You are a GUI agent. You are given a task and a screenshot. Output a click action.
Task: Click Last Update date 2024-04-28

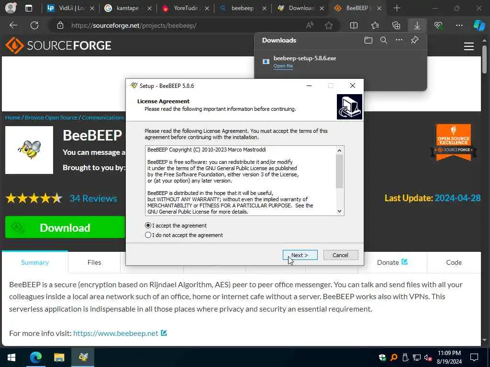tap(457, 198)
